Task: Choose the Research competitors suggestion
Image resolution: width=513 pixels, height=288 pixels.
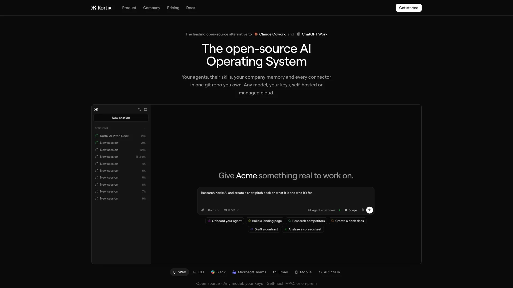Action: coord(306,221)
